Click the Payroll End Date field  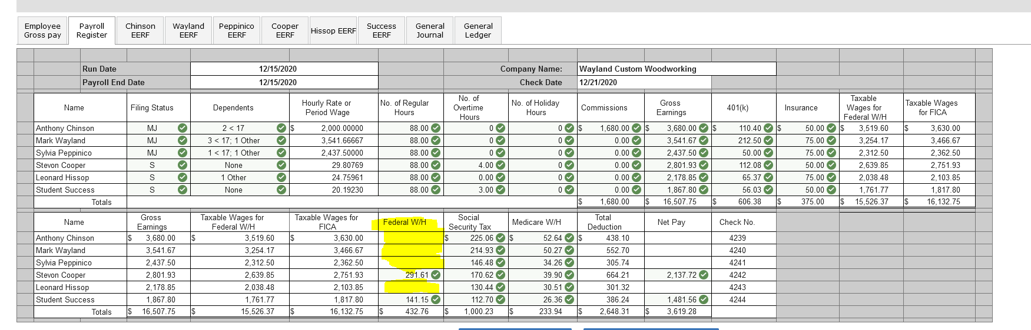point(284,82)
